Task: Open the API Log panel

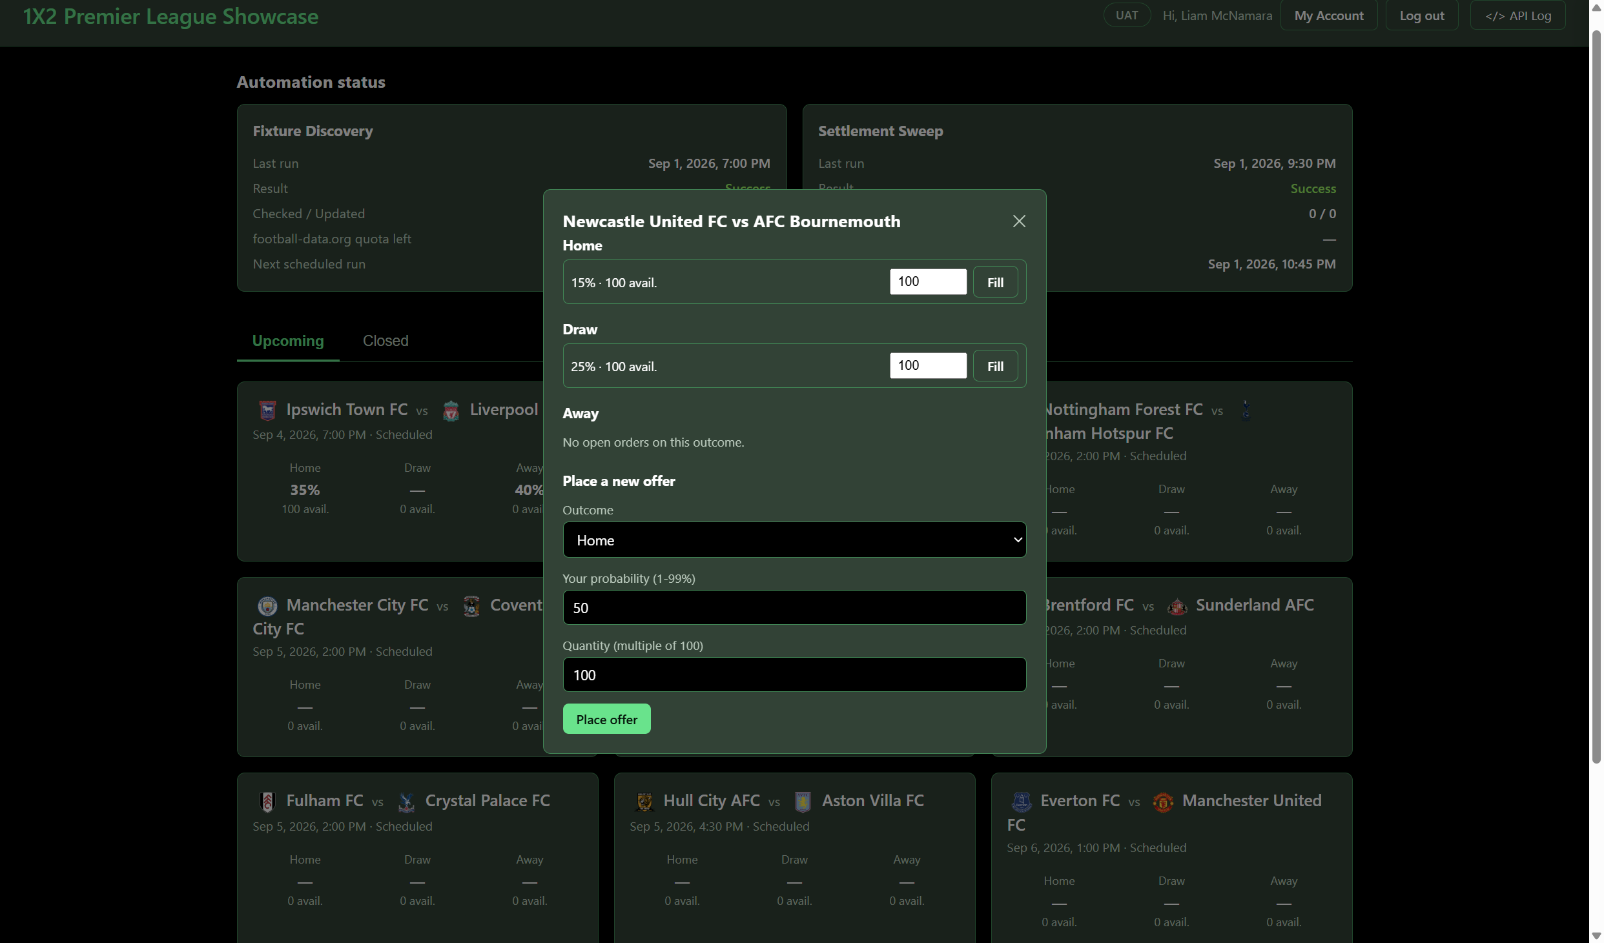Action: 1518,15
